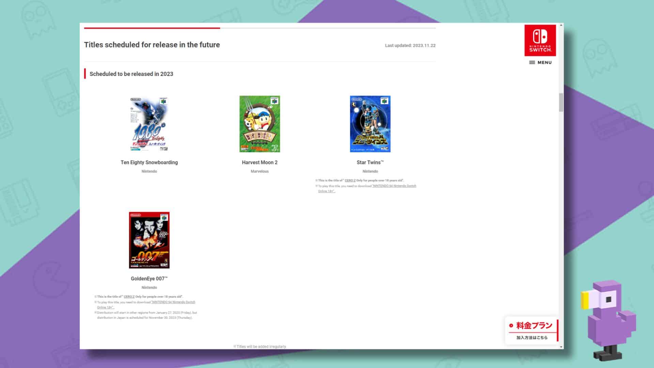
Task: Select 'Titles scheduled for release in the future' heading
Action: click(152, 45)
